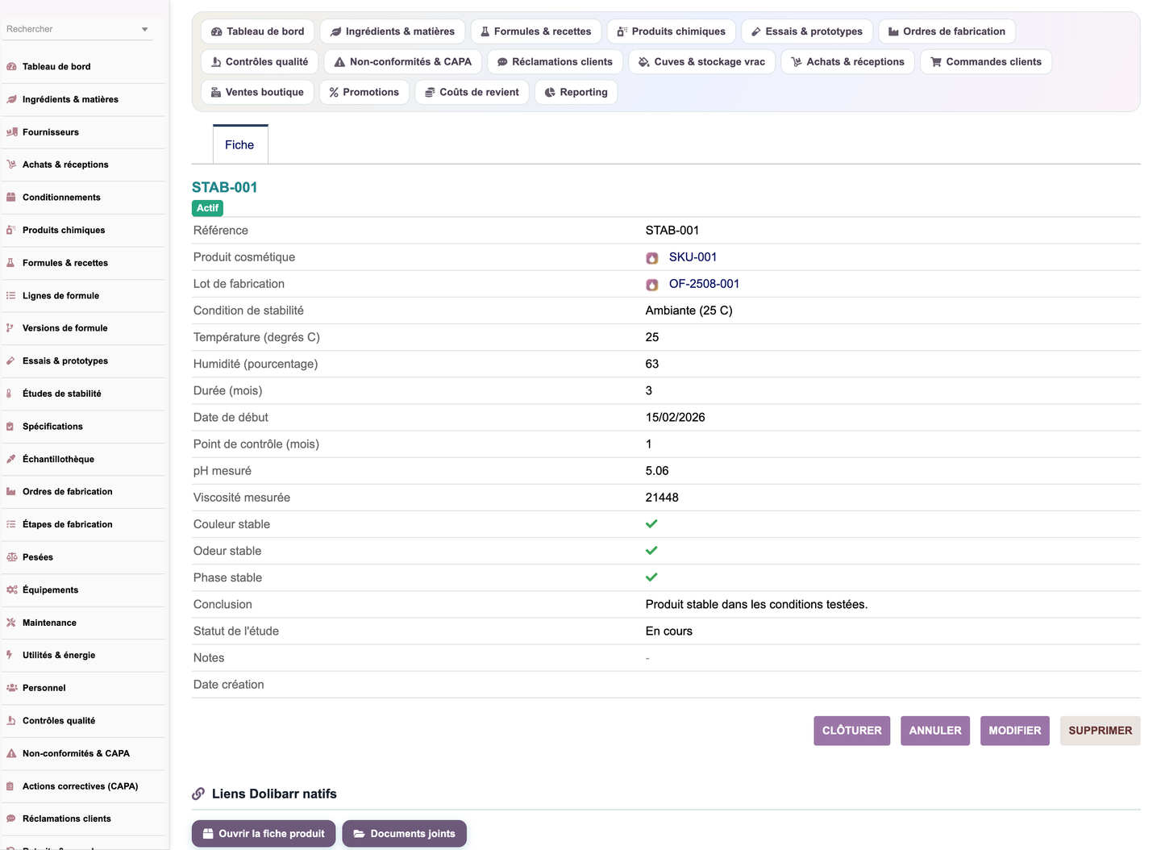Open Achats & réceptions in sidebar
Viewport: 1165px width, 850px height.
click(x=65, y=165)
